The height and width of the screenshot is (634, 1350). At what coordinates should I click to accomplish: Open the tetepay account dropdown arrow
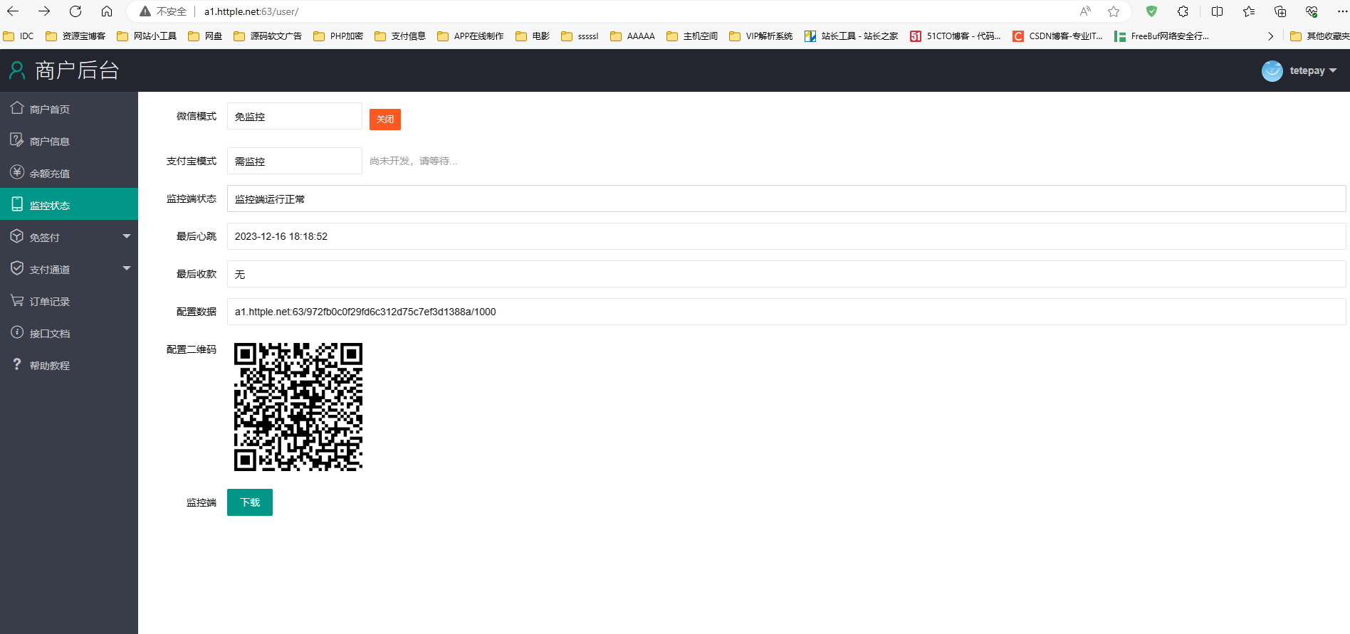(x=1333, y=70)
